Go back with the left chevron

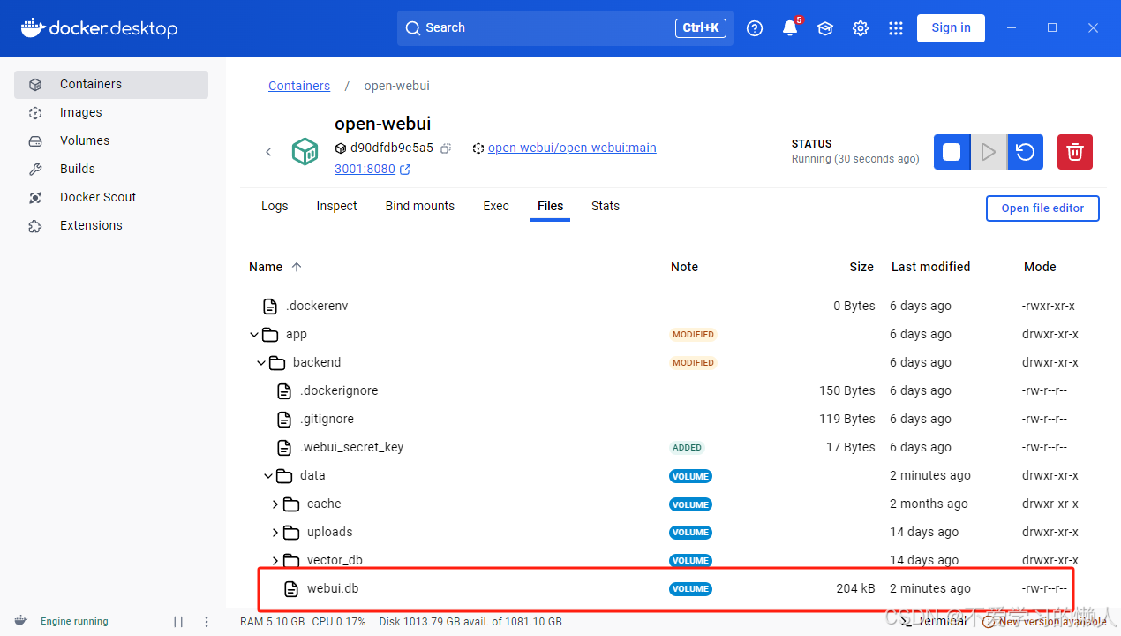268,152
